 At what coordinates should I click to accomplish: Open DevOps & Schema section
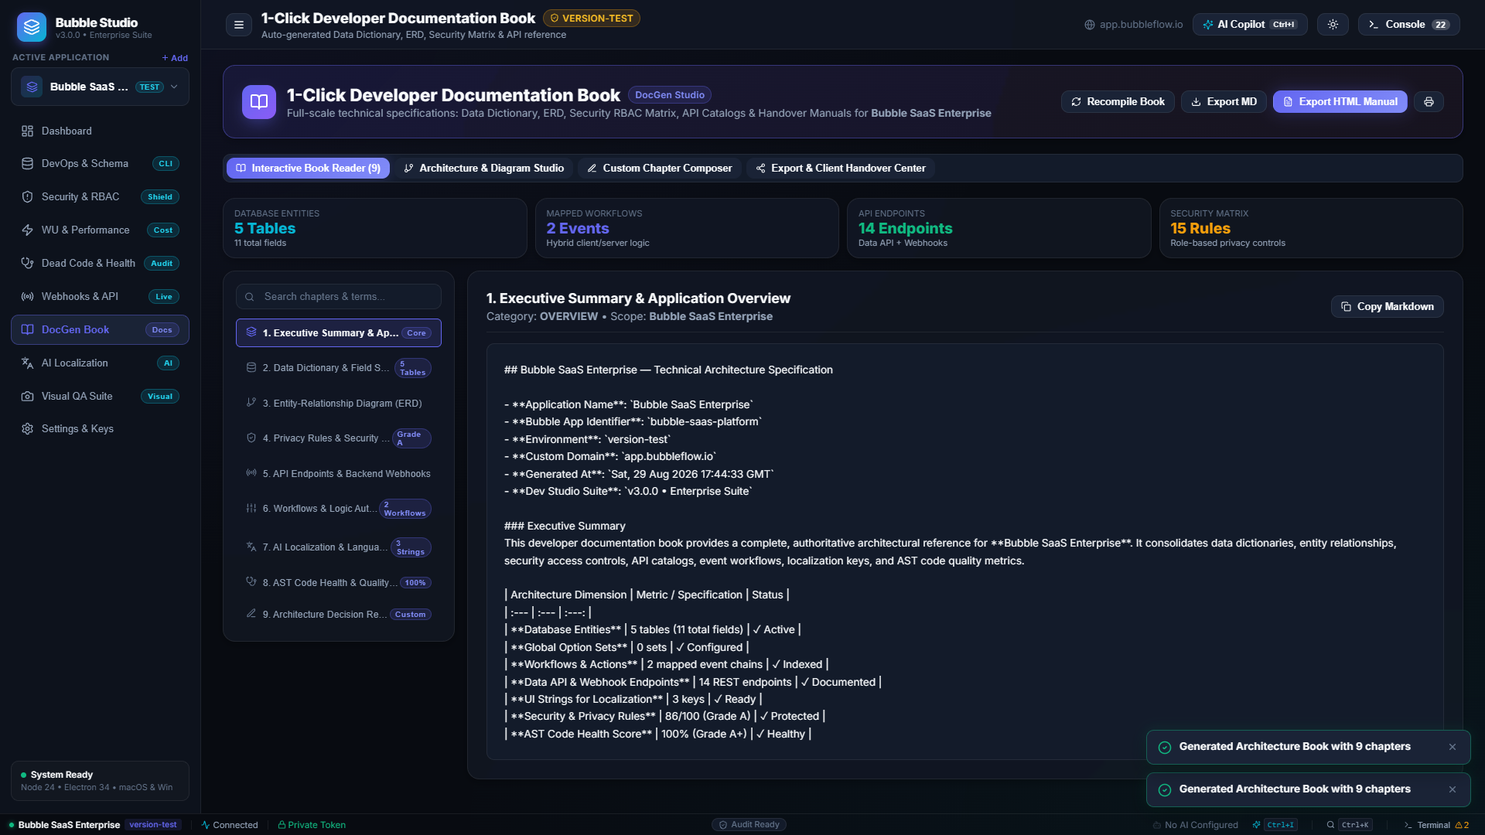(100, 164)
